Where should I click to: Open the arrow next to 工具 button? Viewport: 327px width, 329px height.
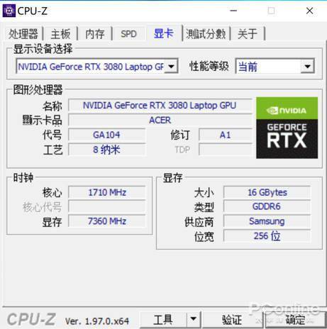(x=194, y=319)
